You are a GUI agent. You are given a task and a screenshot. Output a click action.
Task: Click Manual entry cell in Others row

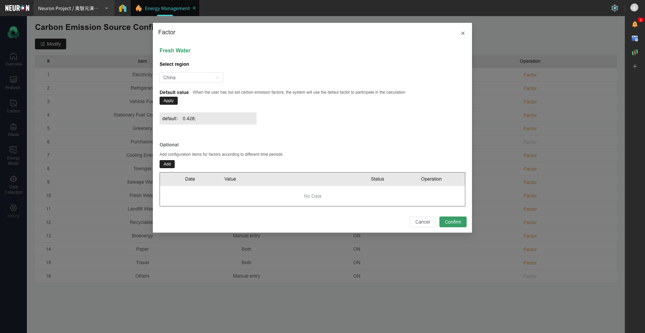pos(247,276)
